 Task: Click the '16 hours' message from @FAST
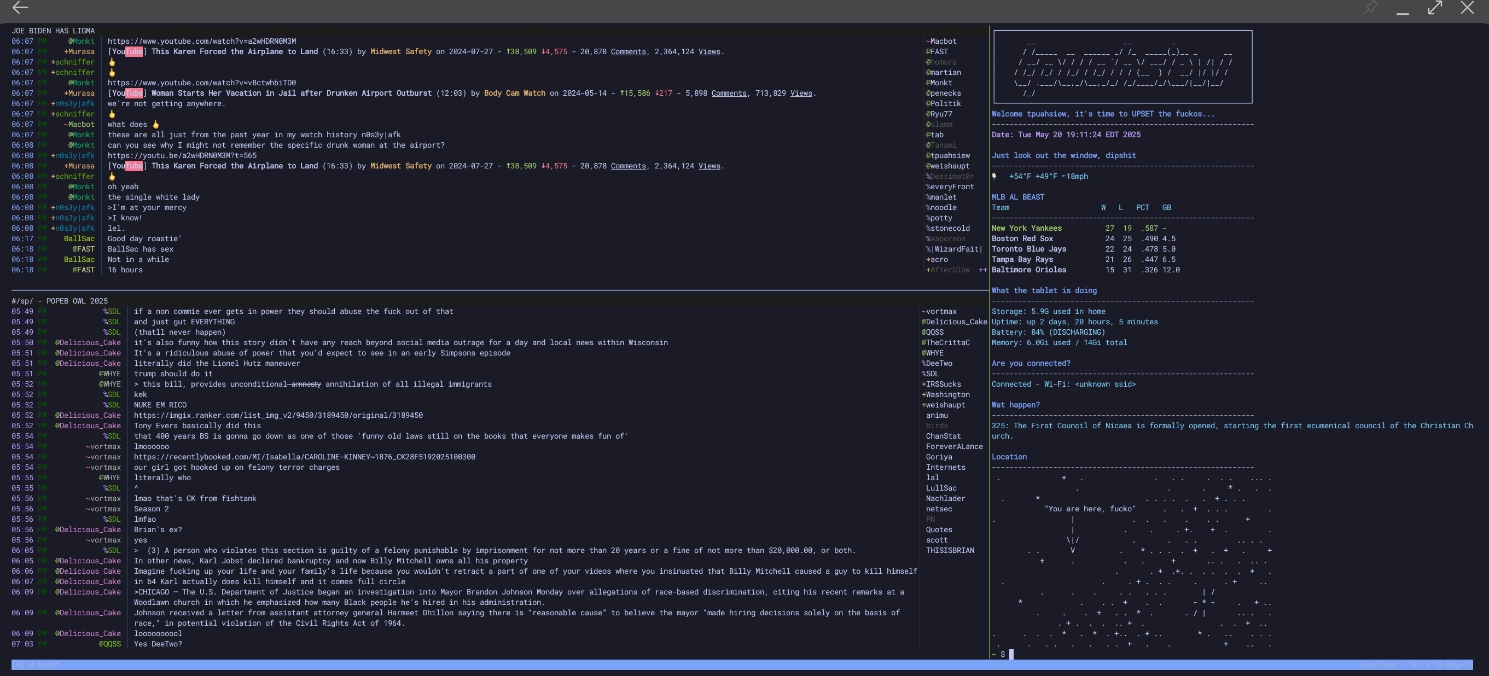pyautogui.click(x=125, y=270)
